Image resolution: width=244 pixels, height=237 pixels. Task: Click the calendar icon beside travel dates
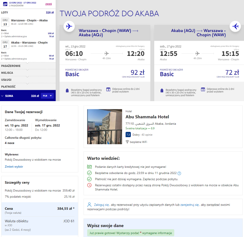tap(5, 4)
